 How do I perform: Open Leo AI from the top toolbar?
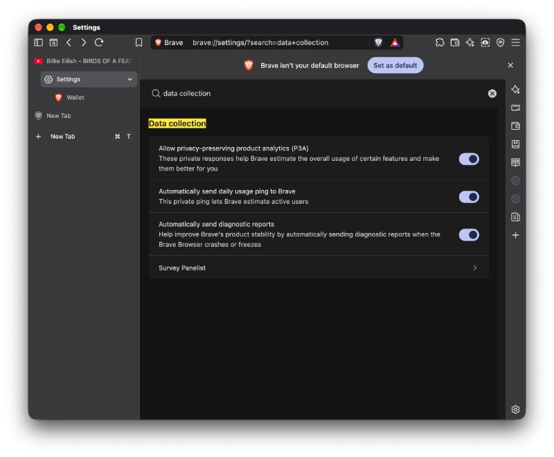tap(470, 42)
